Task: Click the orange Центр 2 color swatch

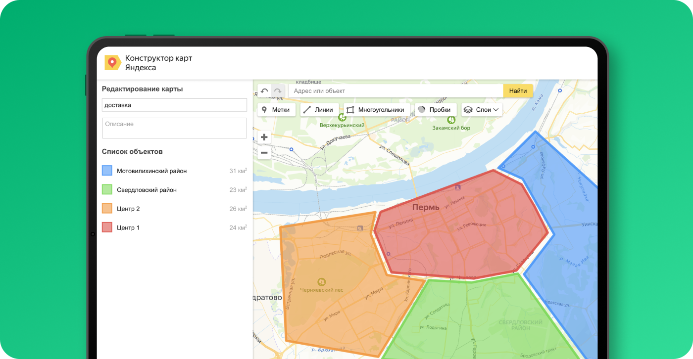Action: [107, 208]
